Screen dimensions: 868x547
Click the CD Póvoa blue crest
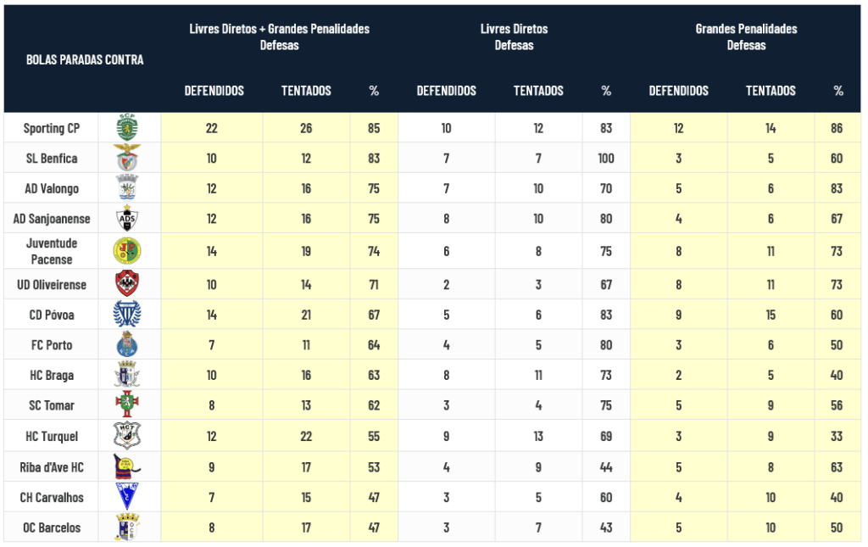click(127, 315)
